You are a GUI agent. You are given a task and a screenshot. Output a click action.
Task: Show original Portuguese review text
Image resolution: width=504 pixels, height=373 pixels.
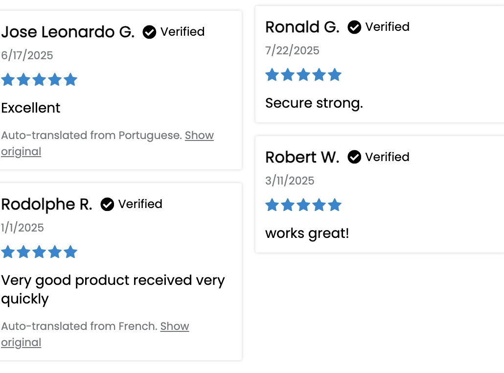[107, 143]
